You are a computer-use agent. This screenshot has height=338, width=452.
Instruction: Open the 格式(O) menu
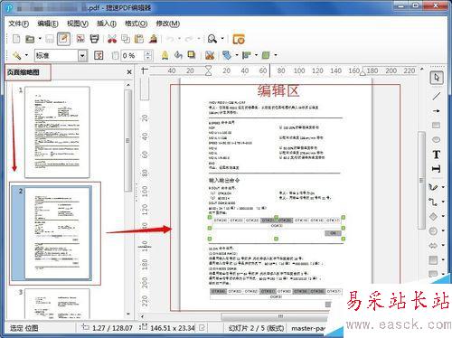click(x=137, y=23)
